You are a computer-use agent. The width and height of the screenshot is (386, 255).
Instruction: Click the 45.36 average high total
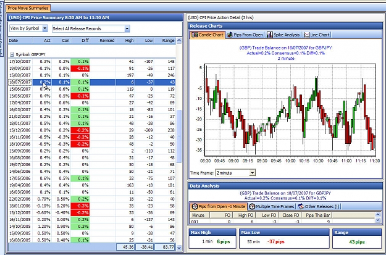125,247
